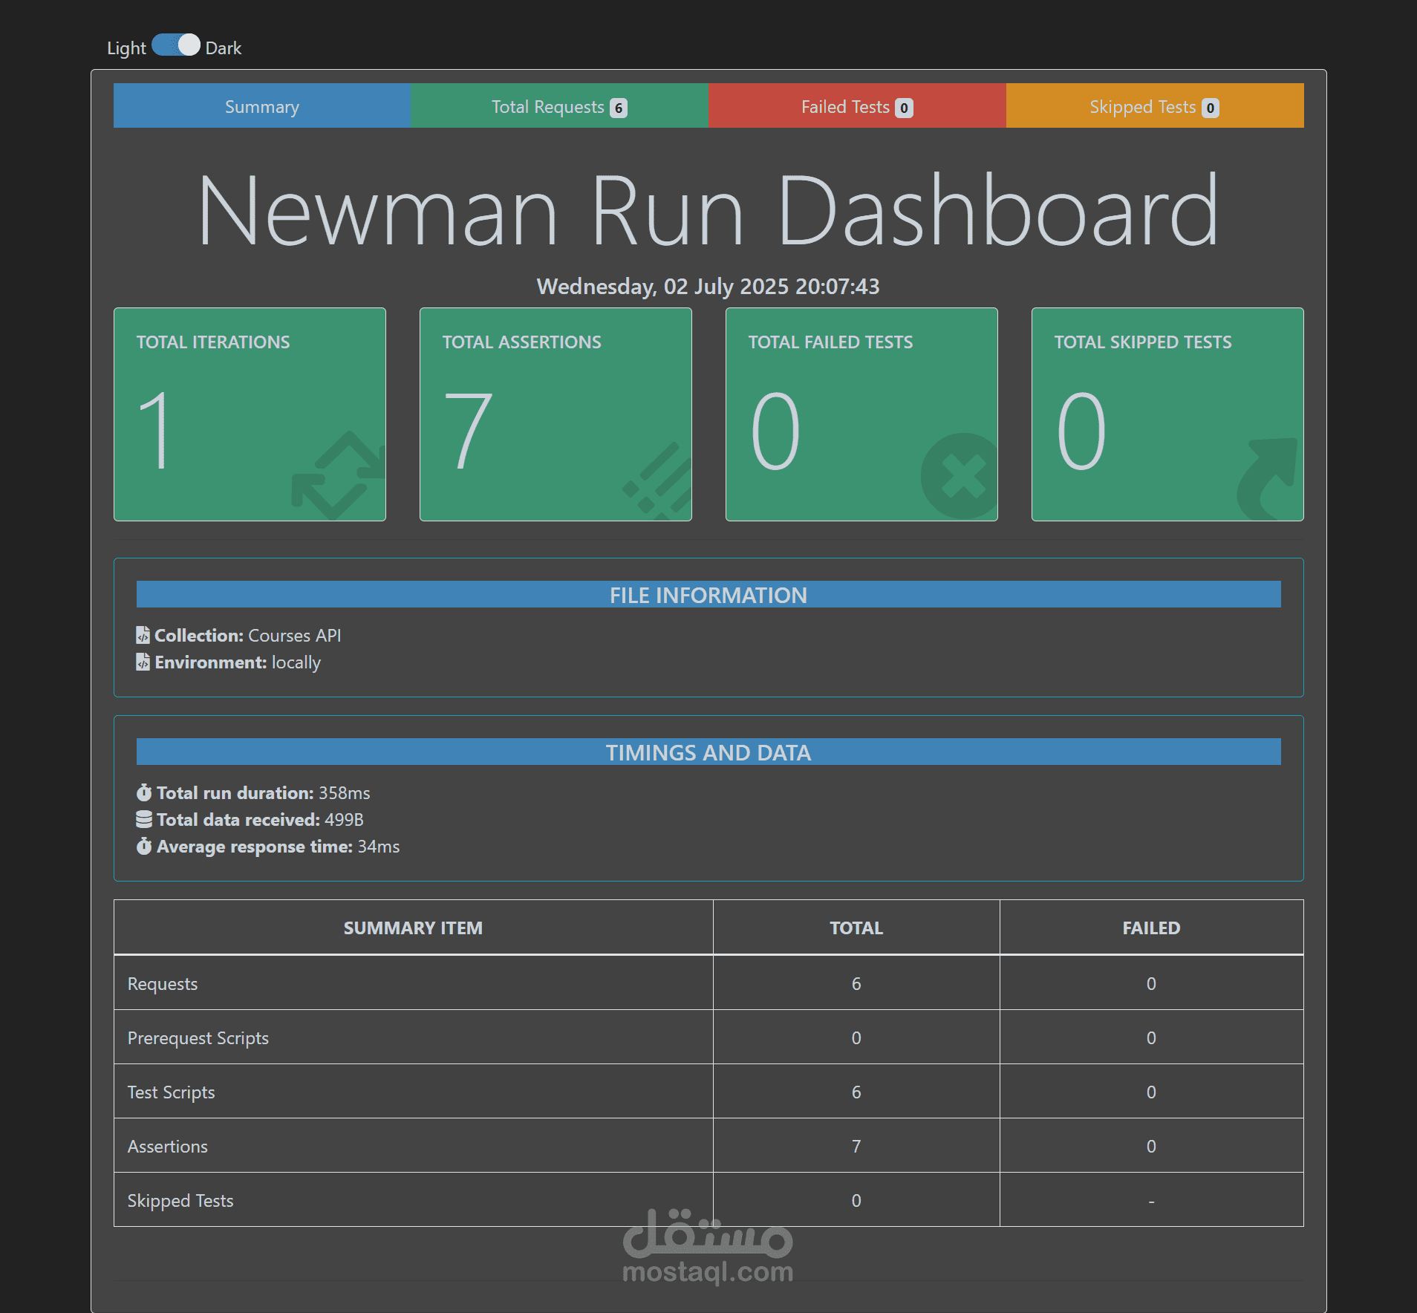Image resolution: width=1417 pixels, height=1313 pixels.
Task: Click the iterations refresh arrows icon
Action: 339,475
